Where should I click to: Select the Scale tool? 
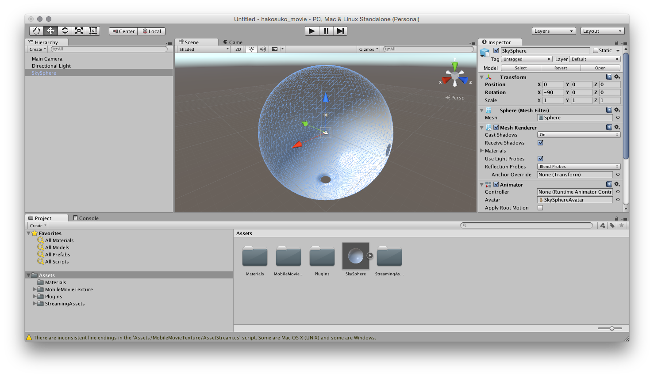[79, 31]
